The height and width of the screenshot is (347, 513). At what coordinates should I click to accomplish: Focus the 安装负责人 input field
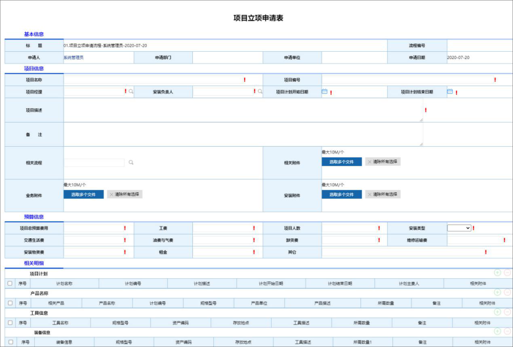[x=223, y=92]
